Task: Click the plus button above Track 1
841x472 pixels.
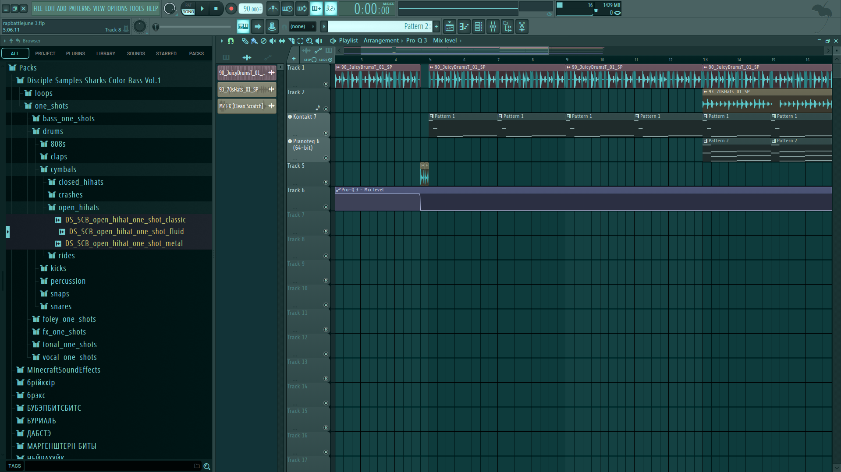Action: pyautogui.click(x=294, y=59)
